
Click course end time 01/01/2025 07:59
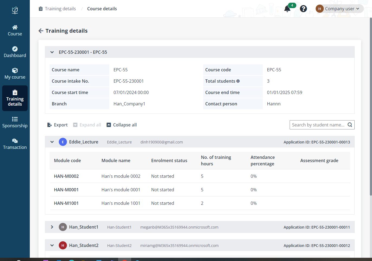[x=284, y=92]
